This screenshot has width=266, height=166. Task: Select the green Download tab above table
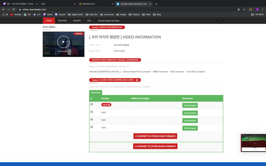(x=96, y=93)
